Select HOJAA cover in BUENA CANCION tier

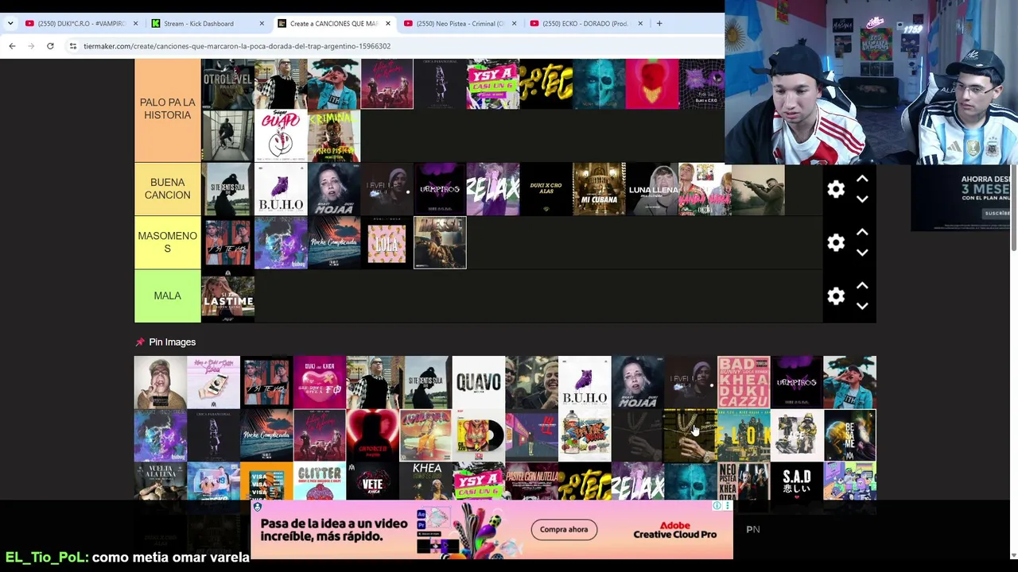tap(334, 189)
